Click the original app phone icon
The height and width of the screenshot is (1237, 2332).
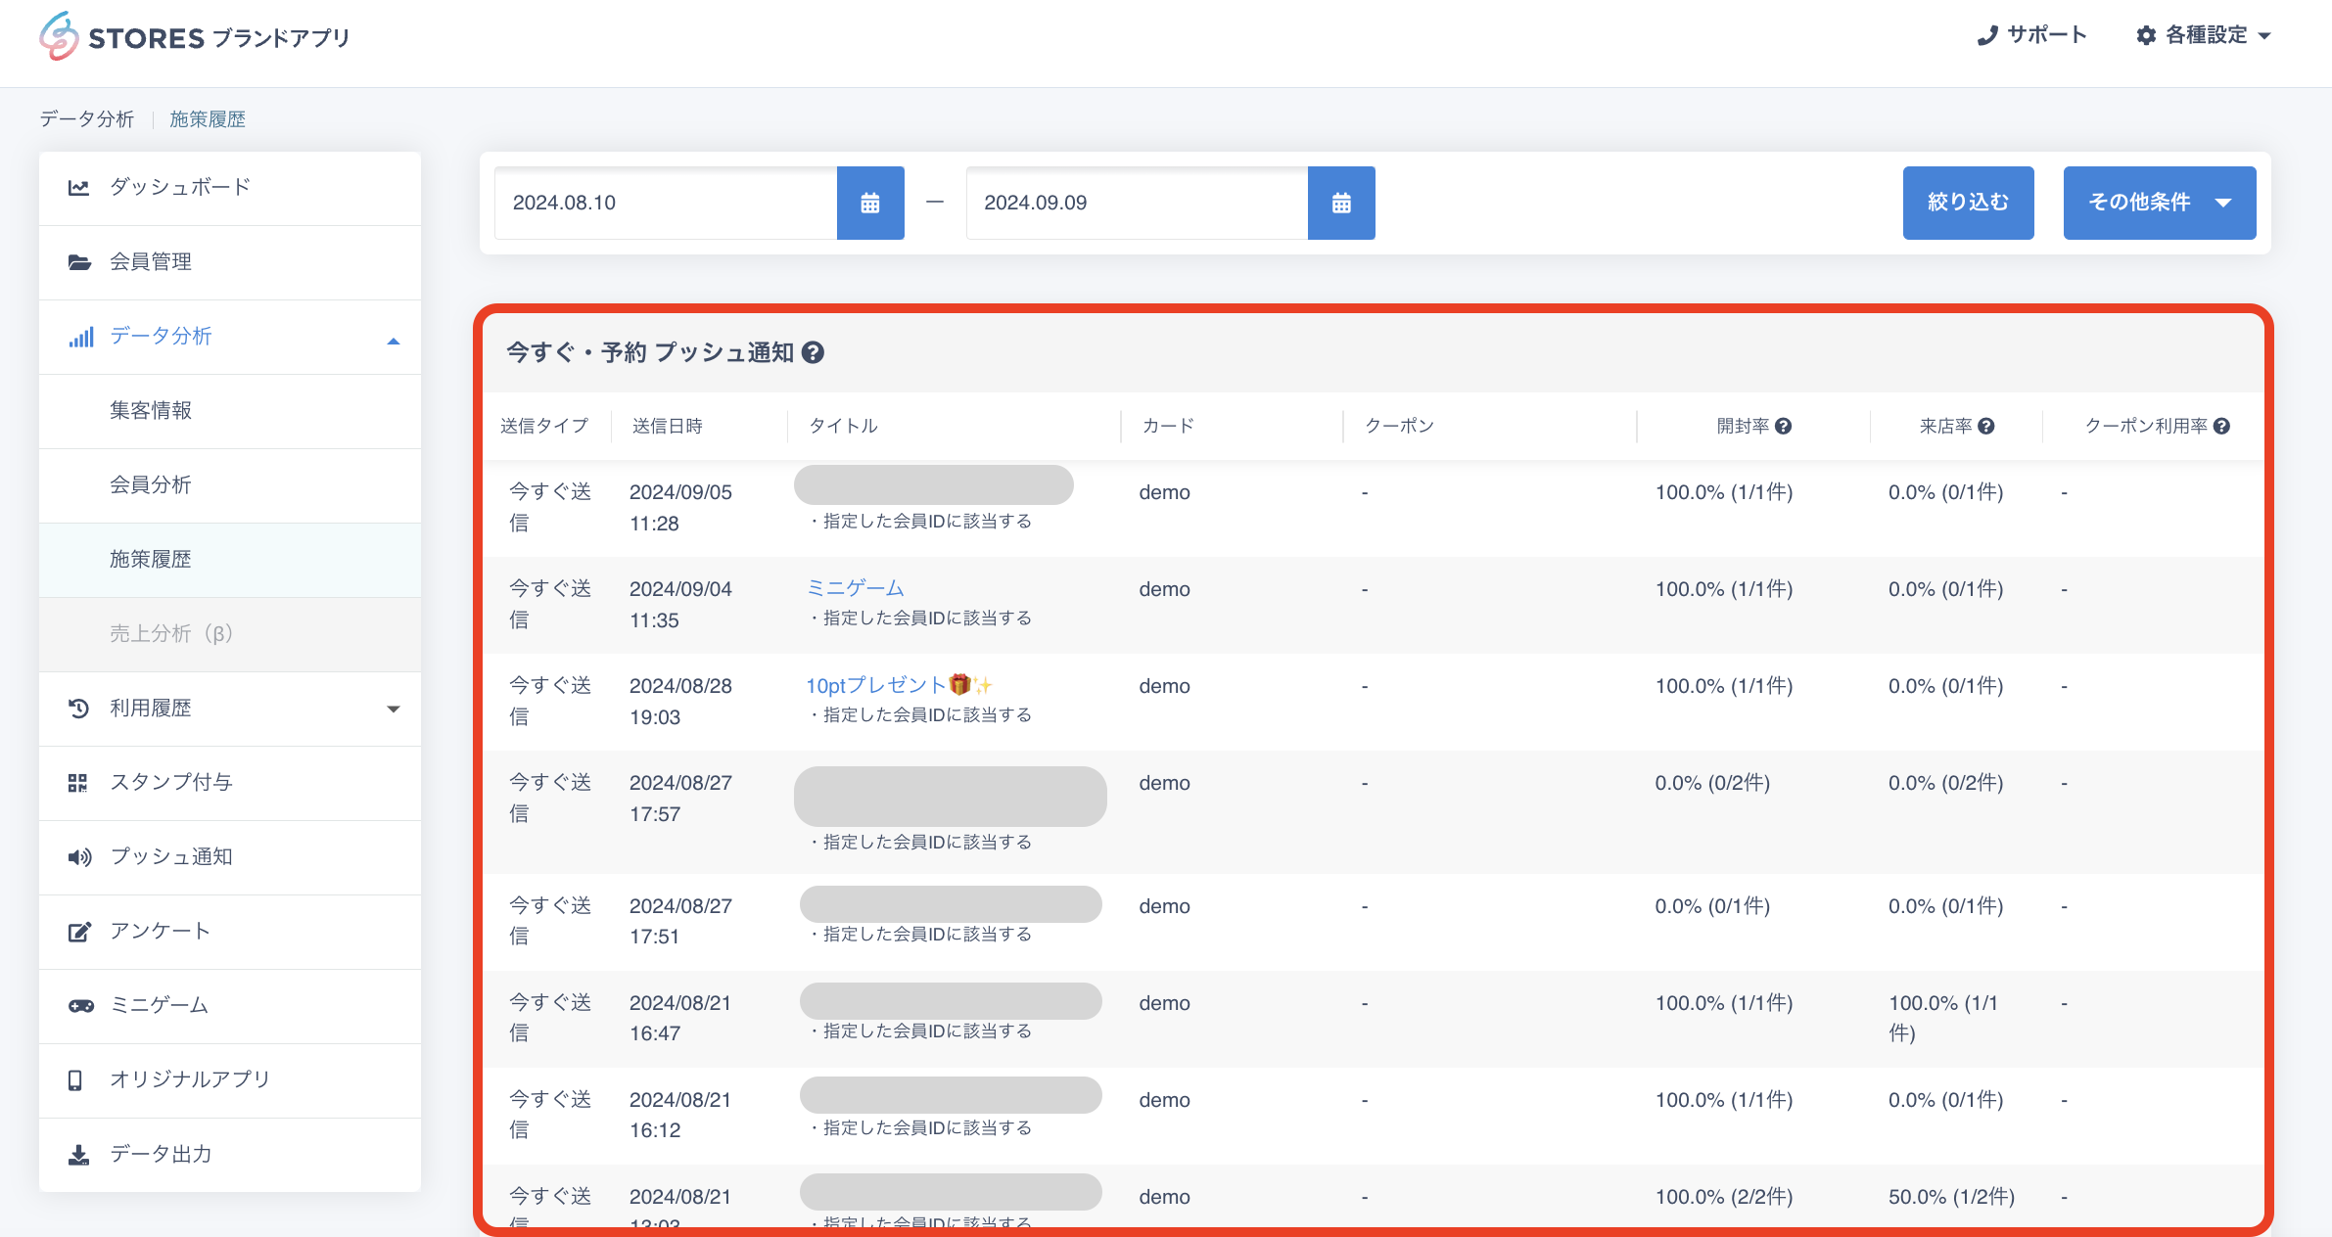tap(74, 1080)
